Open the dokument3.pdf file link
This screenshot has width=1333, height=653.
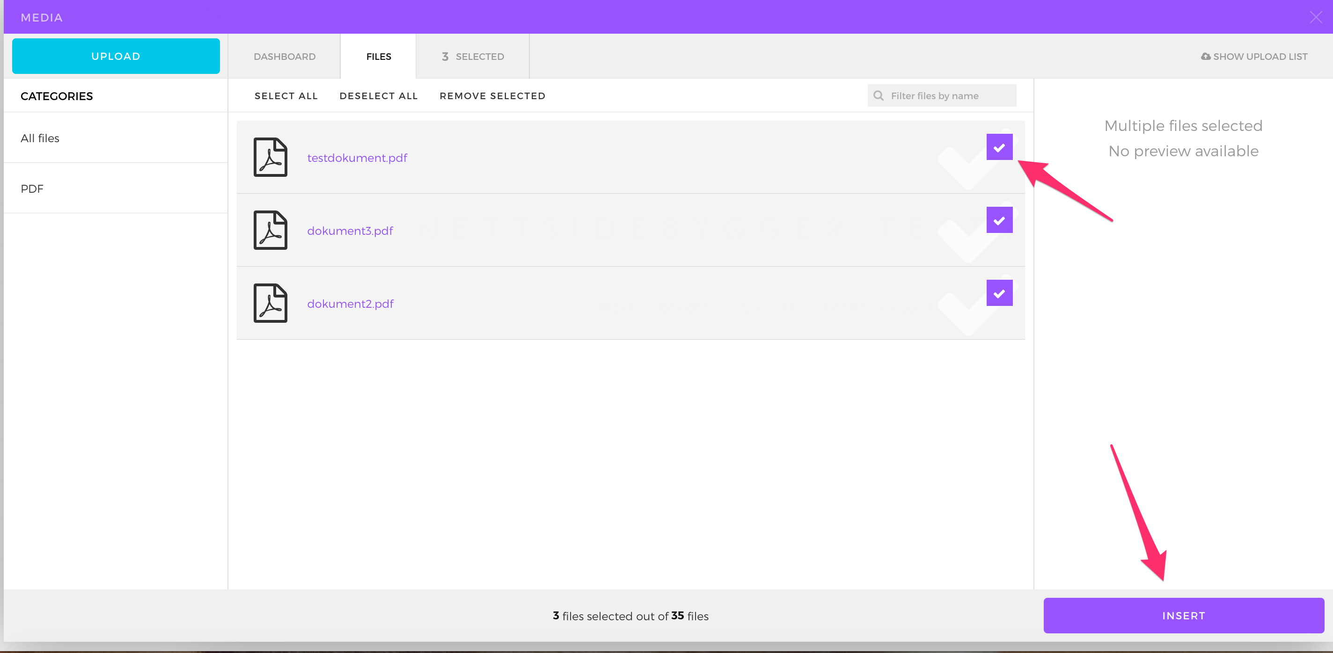[x=350, y=231]
